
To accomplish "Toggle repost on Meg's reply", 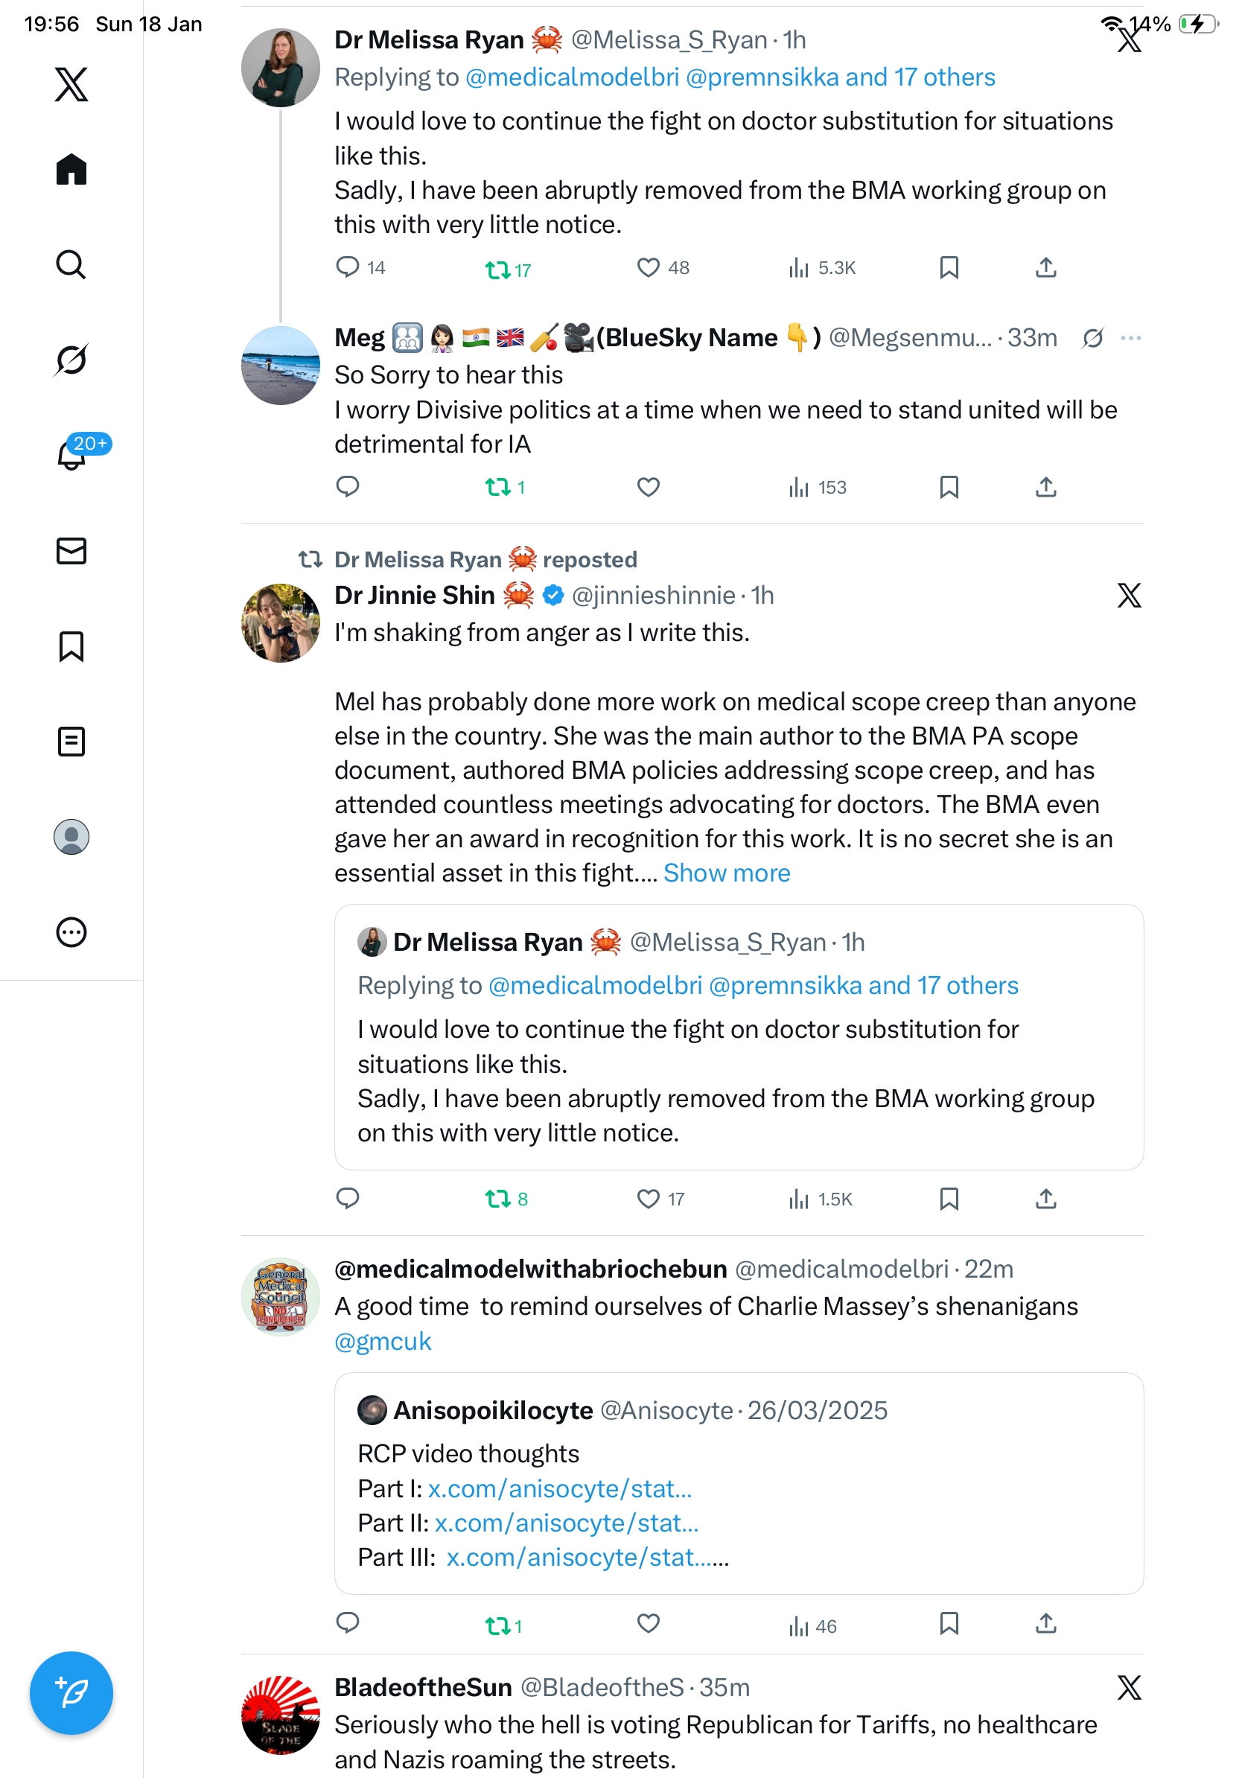I will coord(497,487).
